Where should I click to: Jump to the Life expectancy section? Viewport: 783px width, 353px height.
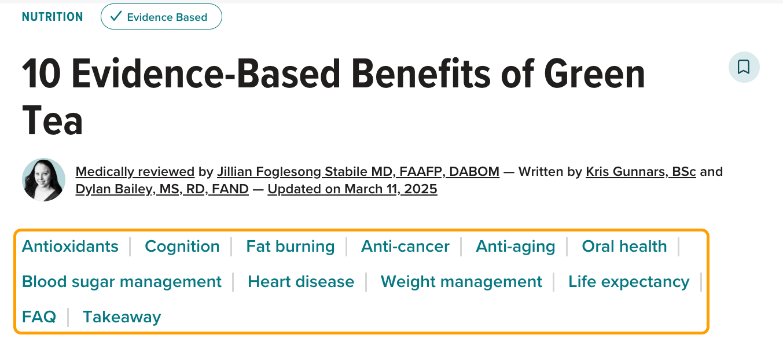pos(628,282)
